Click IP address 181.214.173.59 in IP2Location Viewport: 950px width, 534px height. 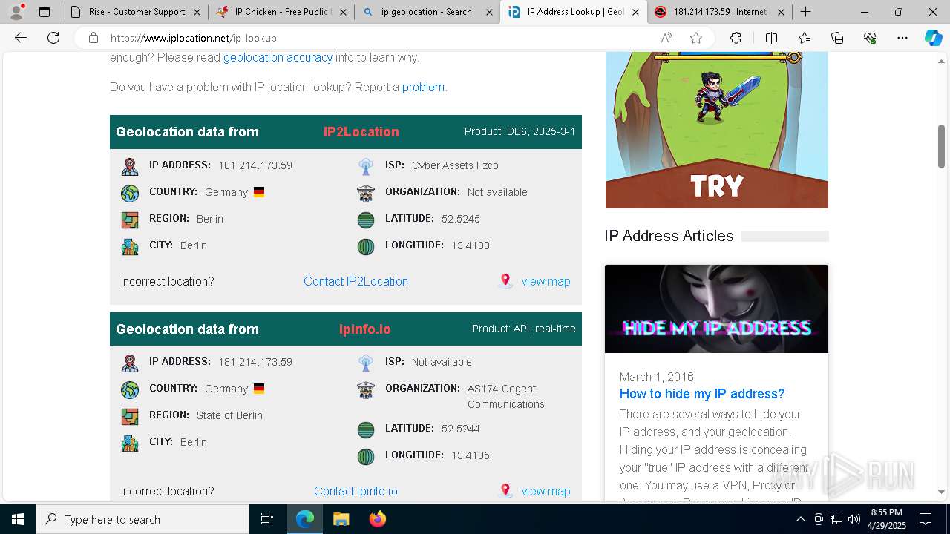[255, 165]
